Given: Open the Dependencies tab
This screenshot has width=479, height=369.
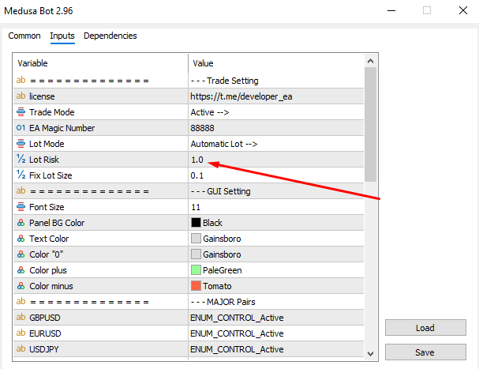Looking at the screenshot, I should [110, 36].
